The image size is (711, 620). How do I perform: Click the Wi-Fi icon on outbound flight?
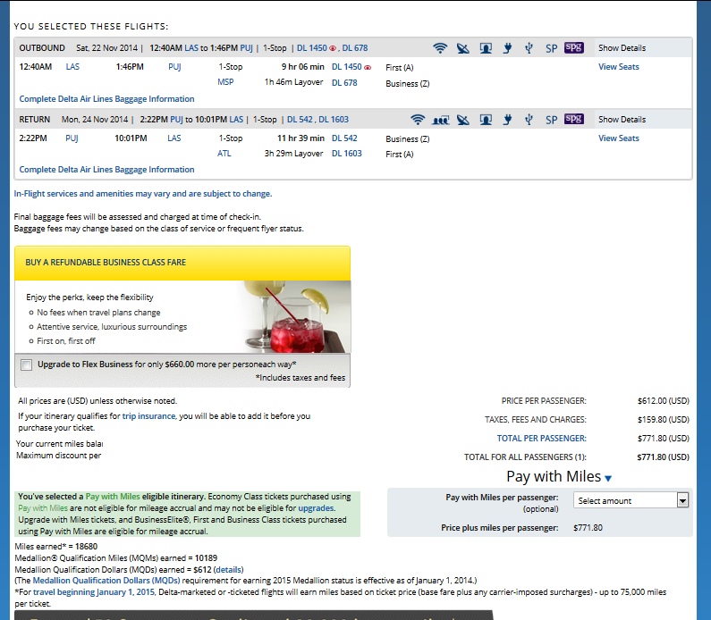439,48
